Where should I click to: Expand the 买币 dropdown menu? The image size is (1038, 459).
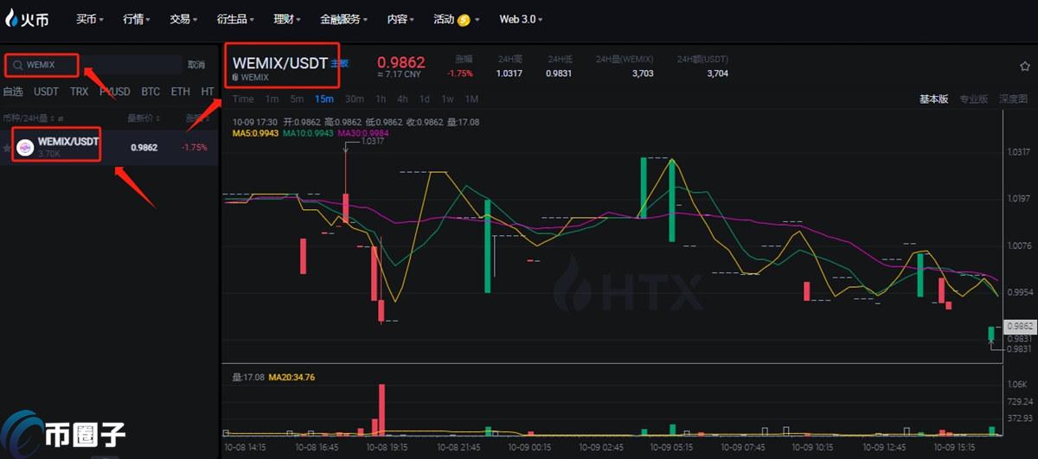[89, 19]
